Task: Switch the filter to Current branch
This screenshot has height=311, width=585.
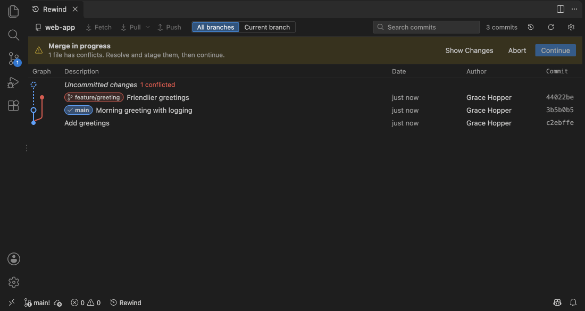Action: pos(267,27)
